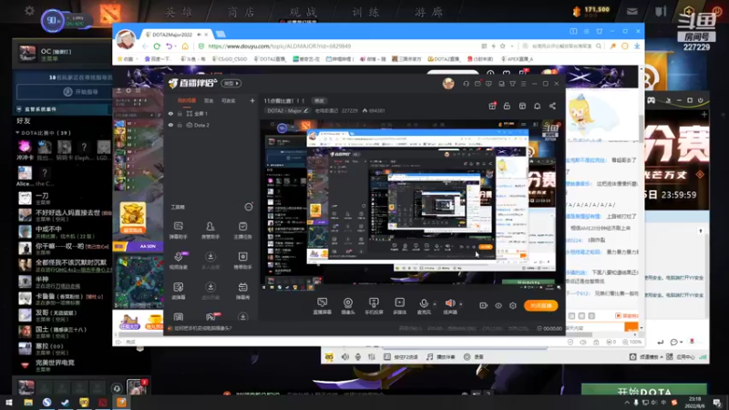Toggle visibility of the 全屏 1 source
The width and height of the screenshot is (729, 410).
coord(170,113)
